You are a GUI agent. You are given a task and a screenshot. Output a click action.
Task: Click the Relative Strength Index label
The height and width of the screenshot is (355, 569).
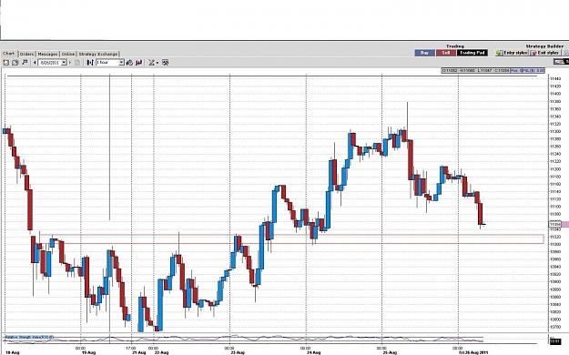coord(28,337)
